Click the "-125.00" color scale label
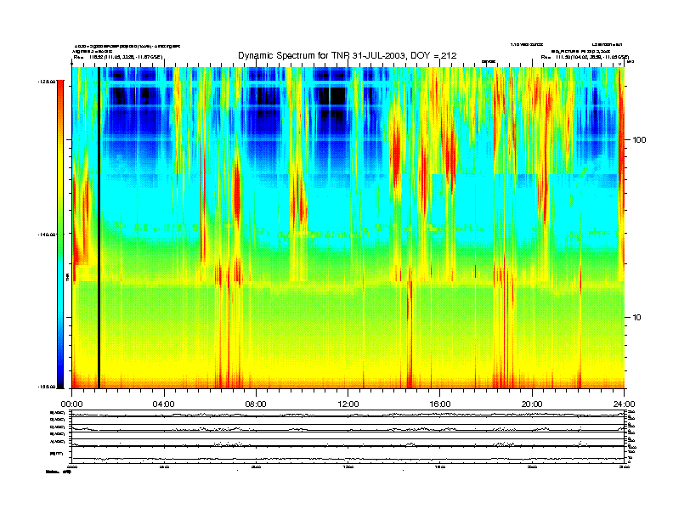Image resolution: width=673 pixels, height=520 pixels. click(x=47, y=81)
